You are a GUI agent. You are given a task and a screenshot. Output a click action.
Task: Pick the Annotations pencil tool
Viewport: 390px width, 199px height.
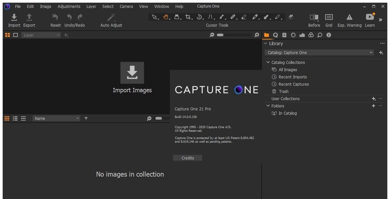tap(278, 17)
